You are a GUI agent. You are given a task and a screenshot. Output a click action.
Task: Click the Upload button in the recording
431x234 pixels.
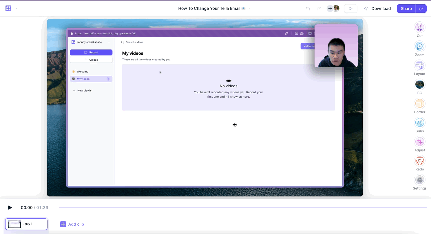pyautogui.click(x=91, y=60)
